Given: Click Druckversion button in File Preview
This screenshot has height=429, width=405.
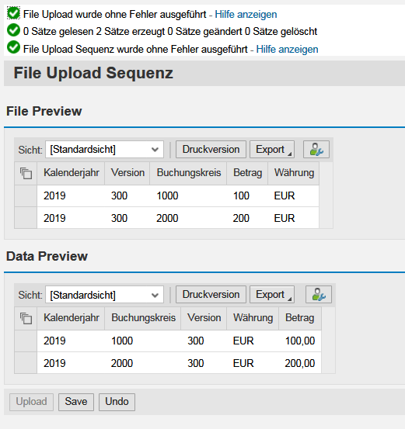Looking at the screenshot, I should (211, 150).
